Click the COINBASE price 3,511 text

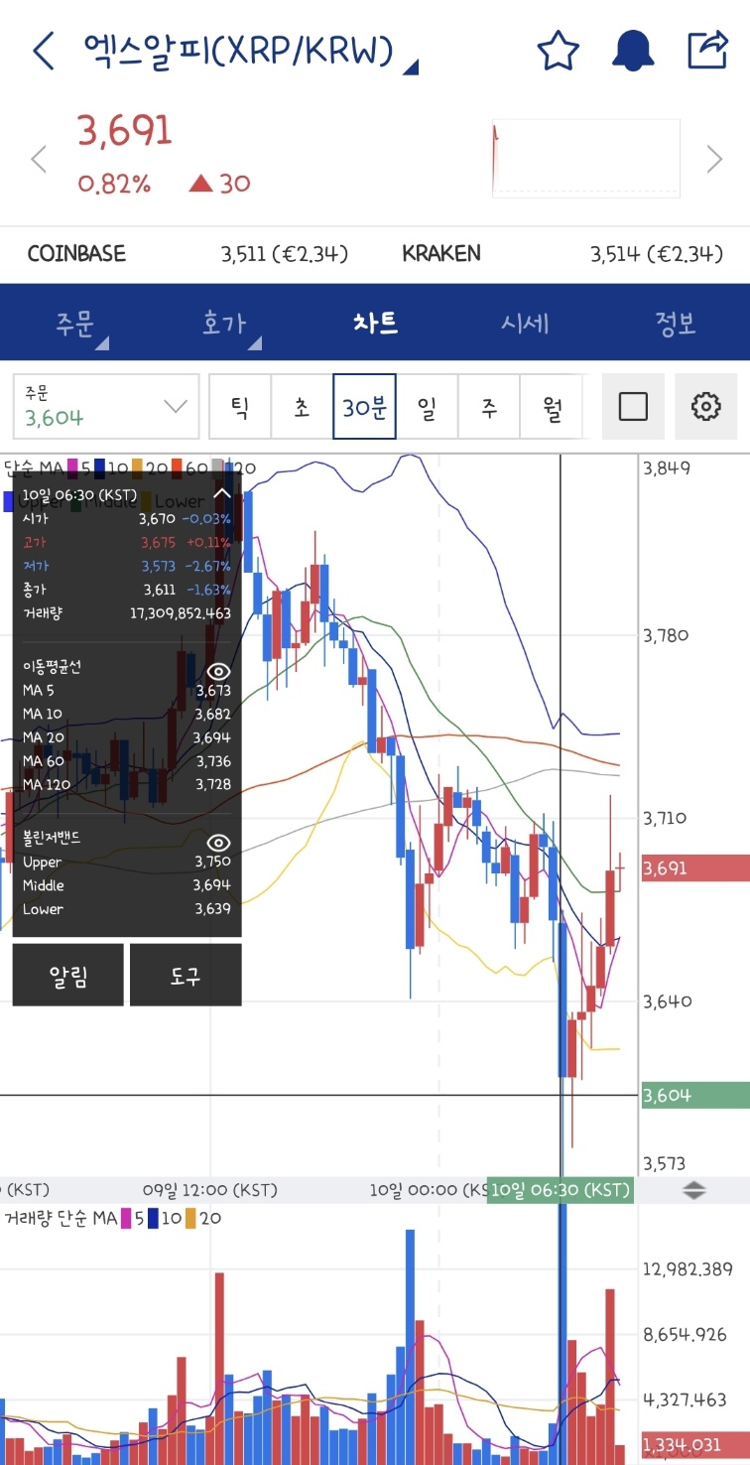tap(284, 254)
